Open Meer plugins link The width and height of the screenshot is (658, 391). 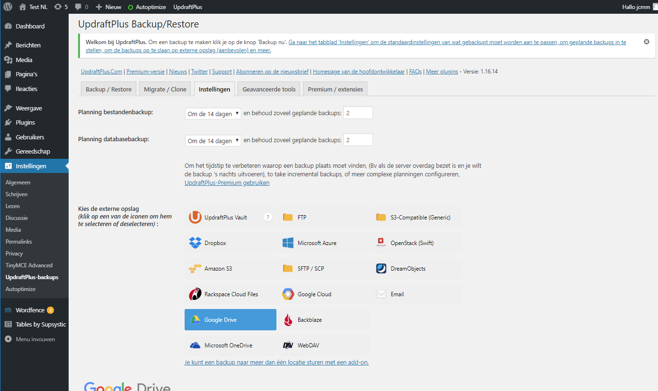coord(442,72)
